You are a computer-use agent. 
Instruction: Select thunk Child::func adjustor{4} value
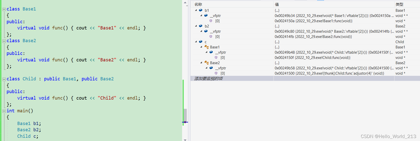coord(329,73)
